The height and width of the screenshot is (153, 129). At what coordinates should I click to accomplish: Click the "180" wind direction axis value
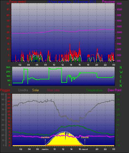point(8,76)
